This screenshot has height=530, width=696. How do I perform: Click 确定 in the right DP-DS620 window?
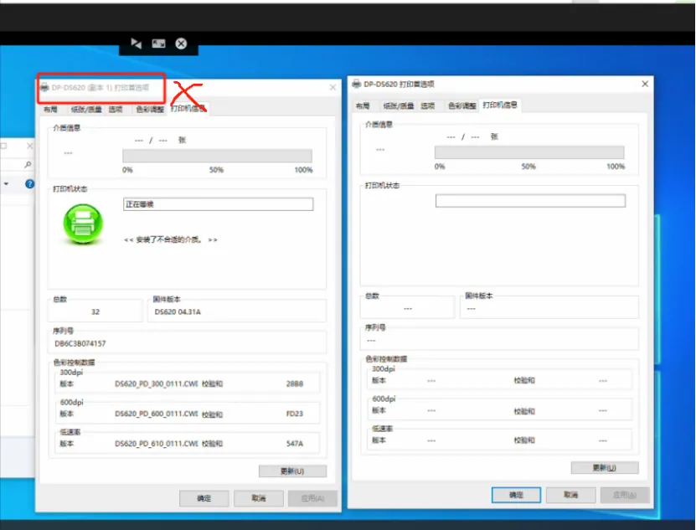click(516, 495)
